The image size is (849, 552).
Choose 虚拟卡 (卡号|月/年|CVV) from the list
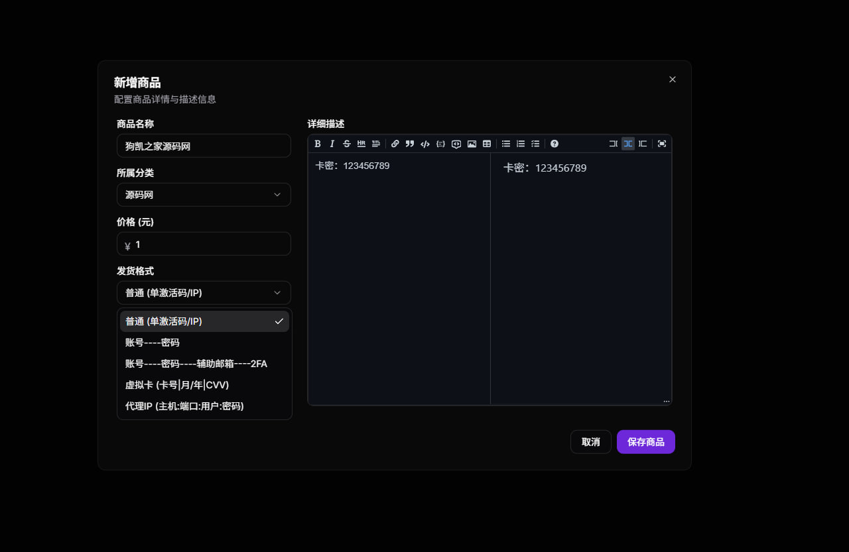176,384
